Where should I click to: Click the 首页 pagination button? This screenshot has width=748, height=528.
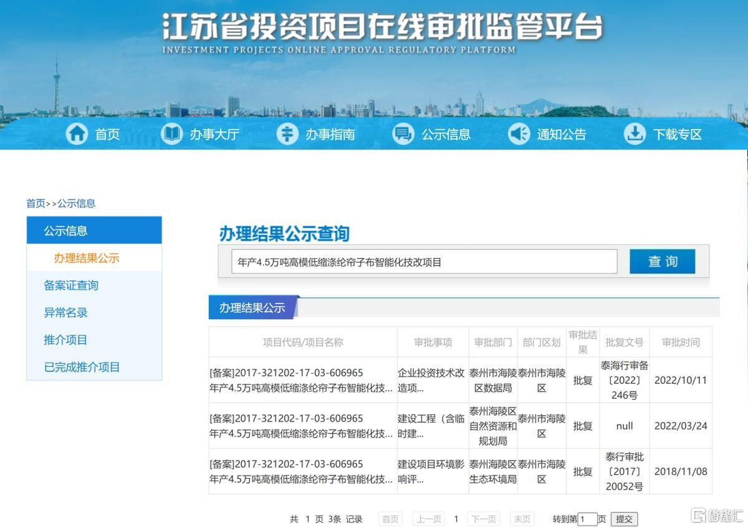pyautogui.click(x=390, y=519)
